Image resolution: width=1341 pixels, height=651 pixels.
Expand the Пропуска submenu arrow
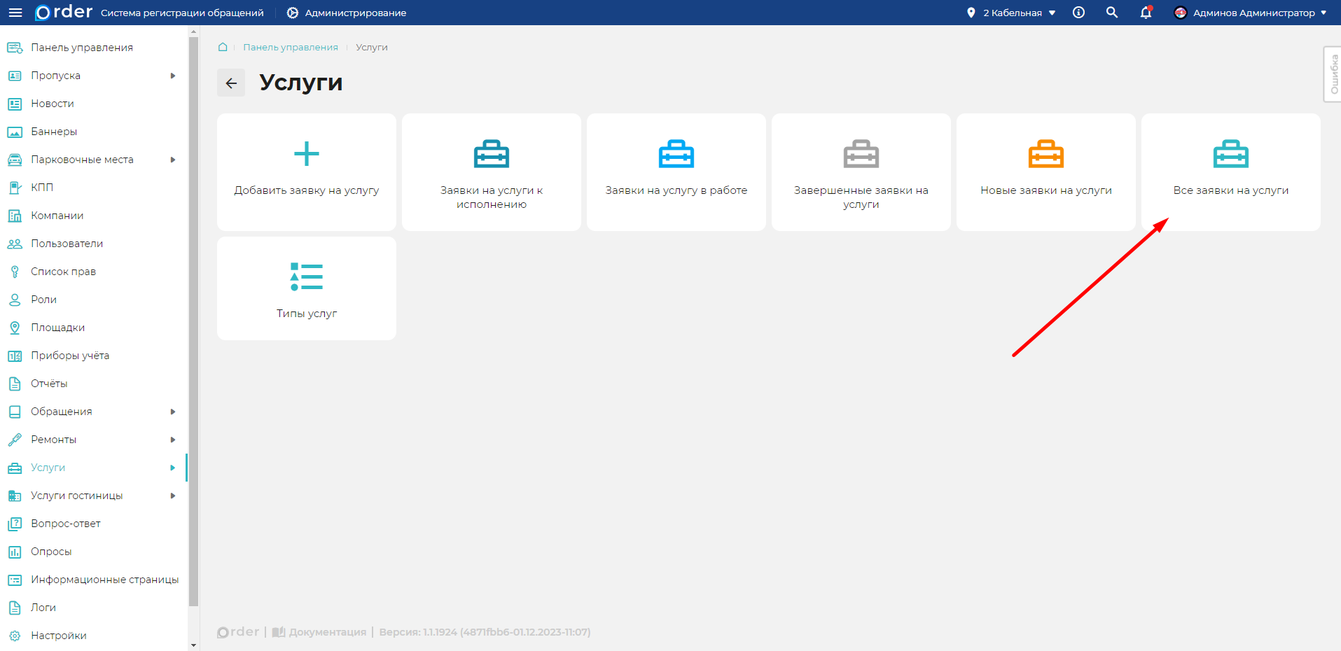click(173, 76)
